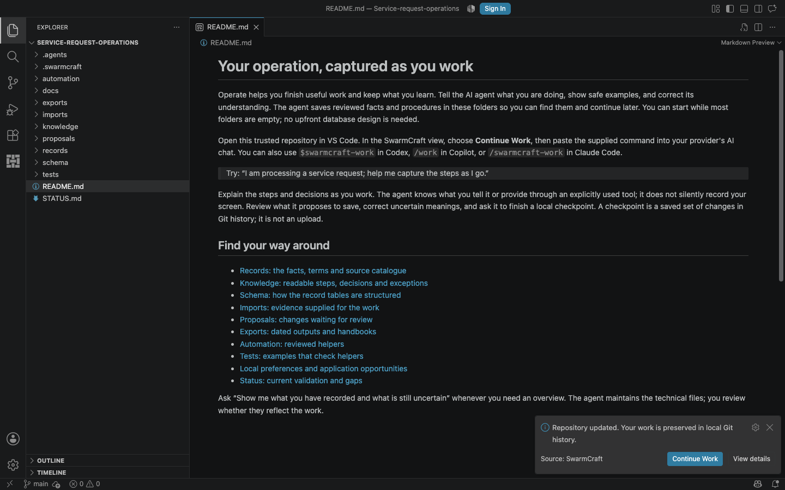Expand the records folder
The height and width of the screenshot is (490, 785).
pyautogui.click(x=107, y=150)
